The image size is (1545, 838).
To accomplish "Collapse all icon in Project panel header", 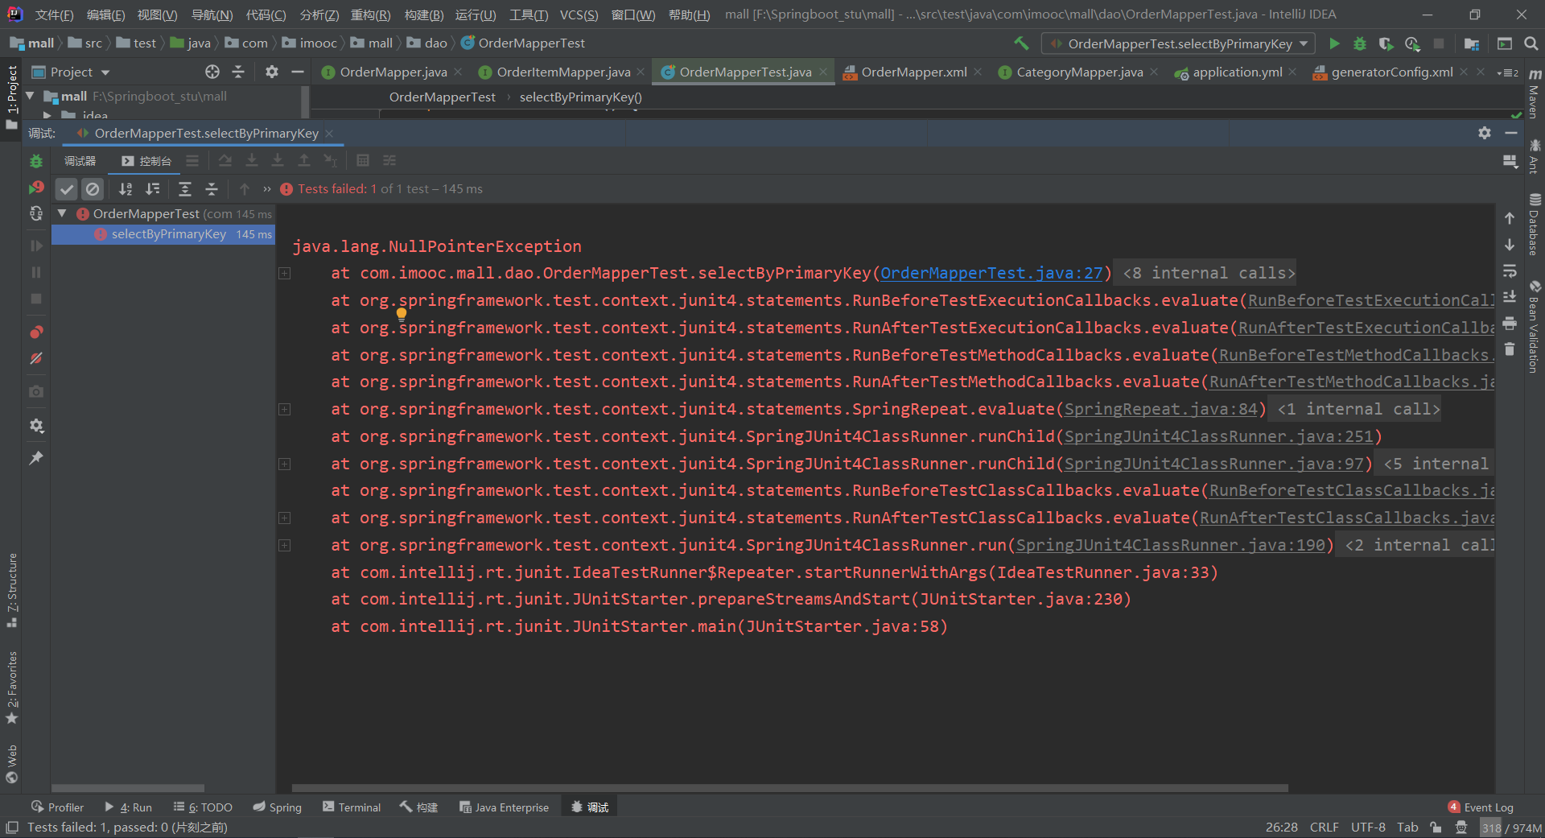I will (x=238, y=72).
